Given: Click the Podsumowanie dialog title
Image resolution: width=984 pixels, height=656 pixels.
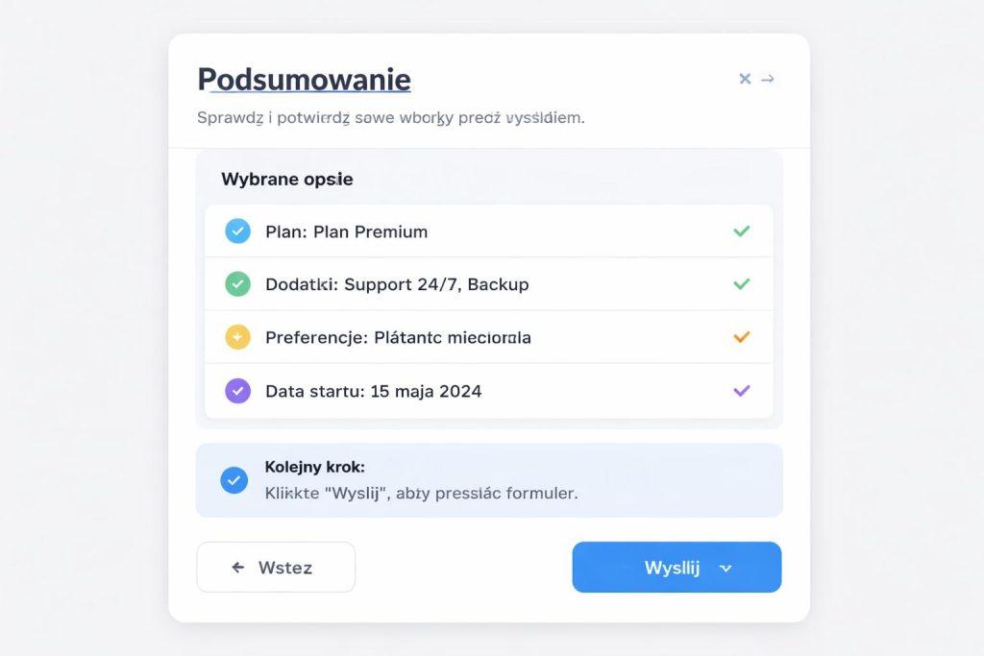Looking at the screenshot, I should click(304, 79).
